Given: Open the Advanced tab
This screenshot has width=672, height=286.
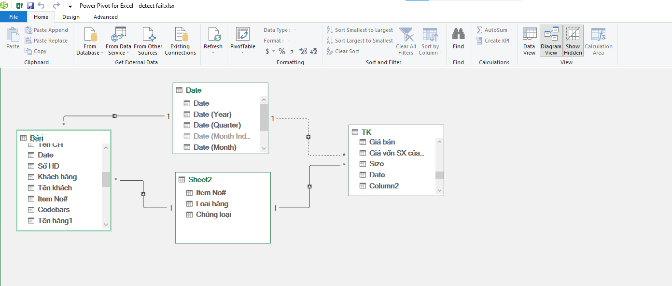Looking at the screenshot, I should (106, 17).
